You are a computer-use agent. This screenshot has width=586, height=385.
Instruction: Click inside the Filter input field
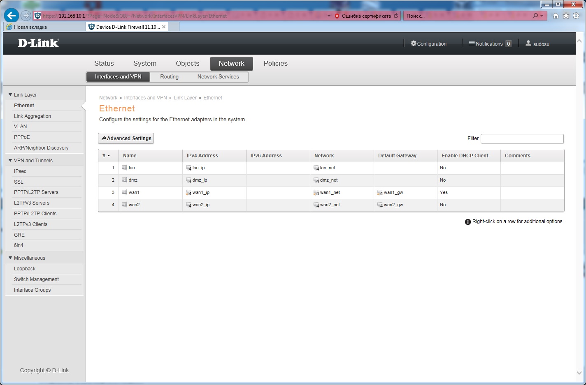(522, 138)
